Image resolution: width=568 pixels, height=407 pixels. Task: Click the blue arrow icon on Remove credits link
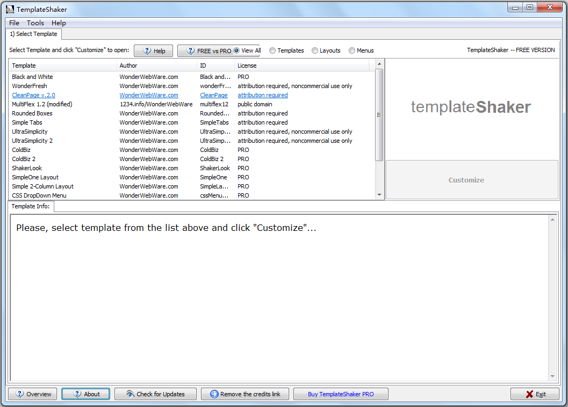point(214,394)
